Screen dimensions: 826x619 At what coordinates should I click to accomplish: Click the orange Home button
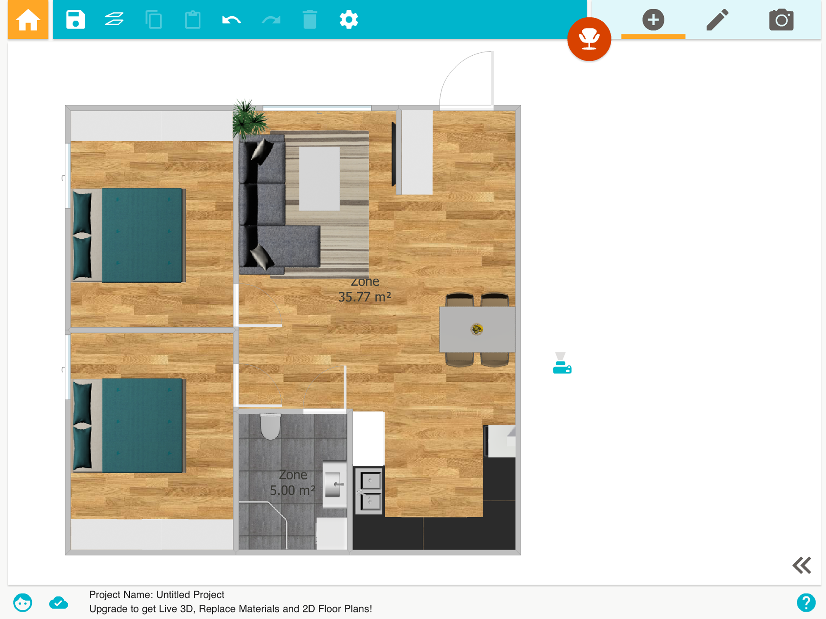(x=28, y=19)
